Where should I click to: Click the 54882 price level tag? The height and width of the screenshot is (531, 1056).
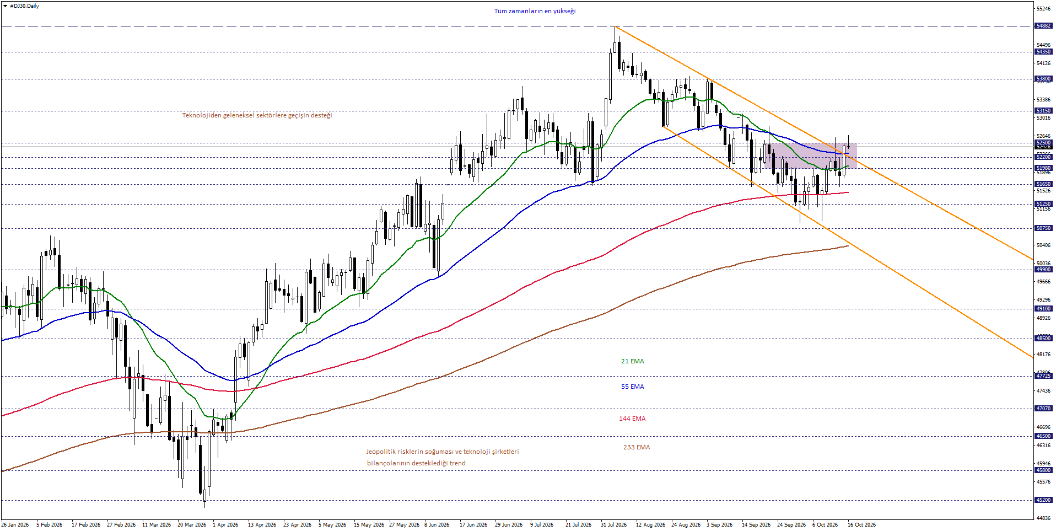coord(1044,26)
